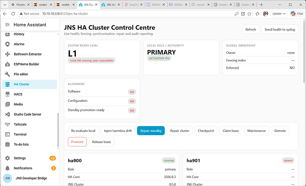This screenshot has width=306, height=186.
Task: Open the History sidebar icon
Action: [x=8, y=34]
